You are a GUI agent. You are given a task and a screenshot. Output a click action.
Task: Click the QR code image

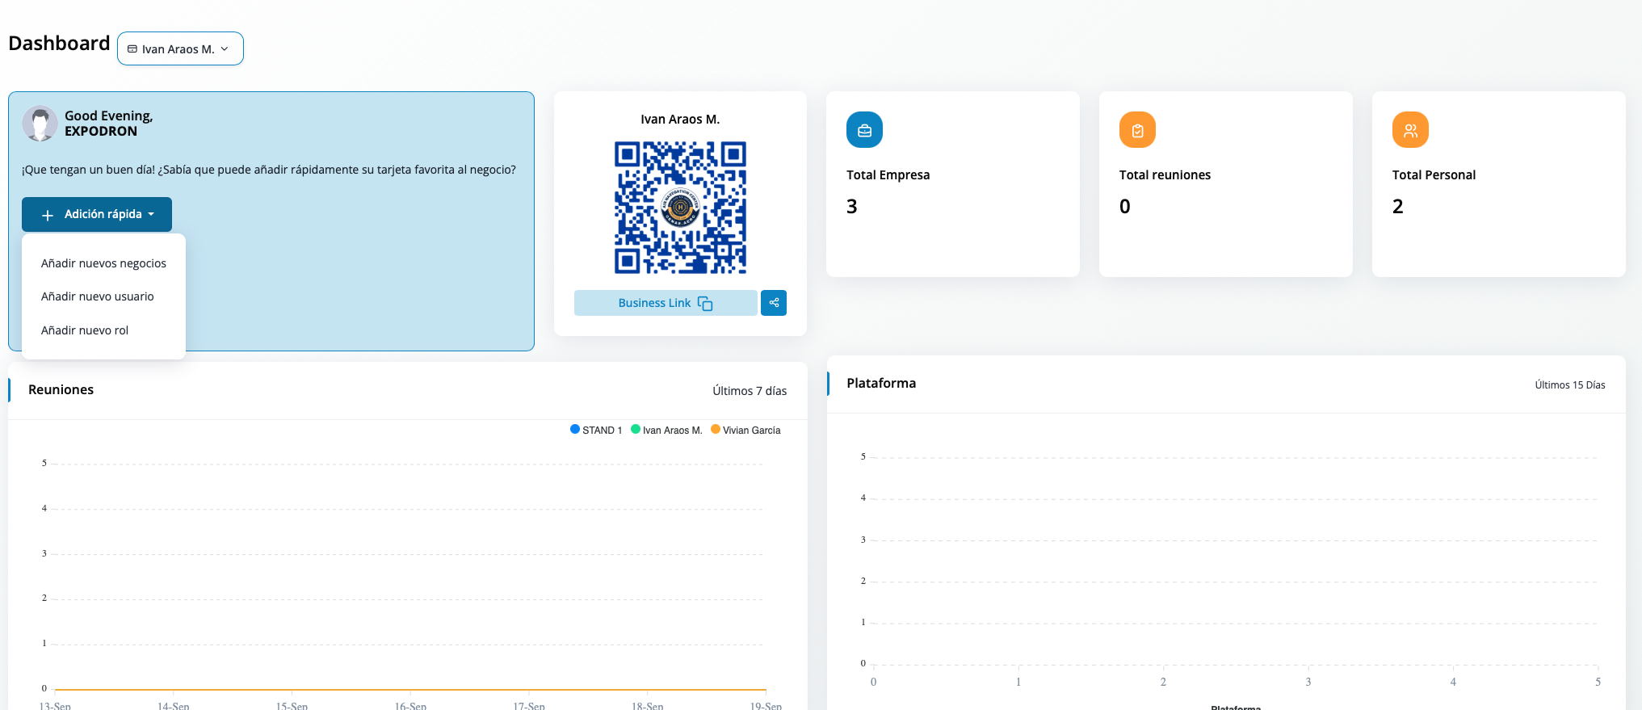coord(680,208)
